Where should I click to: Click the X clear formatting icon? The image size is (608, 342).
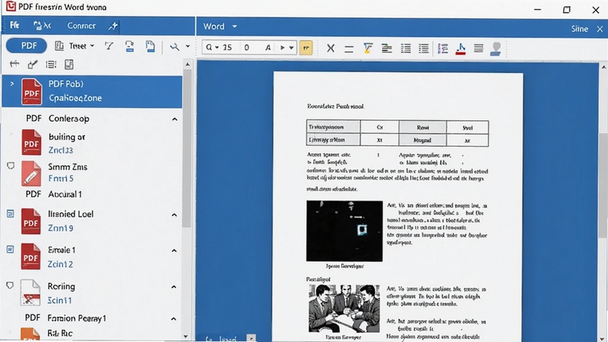[331, 48]
